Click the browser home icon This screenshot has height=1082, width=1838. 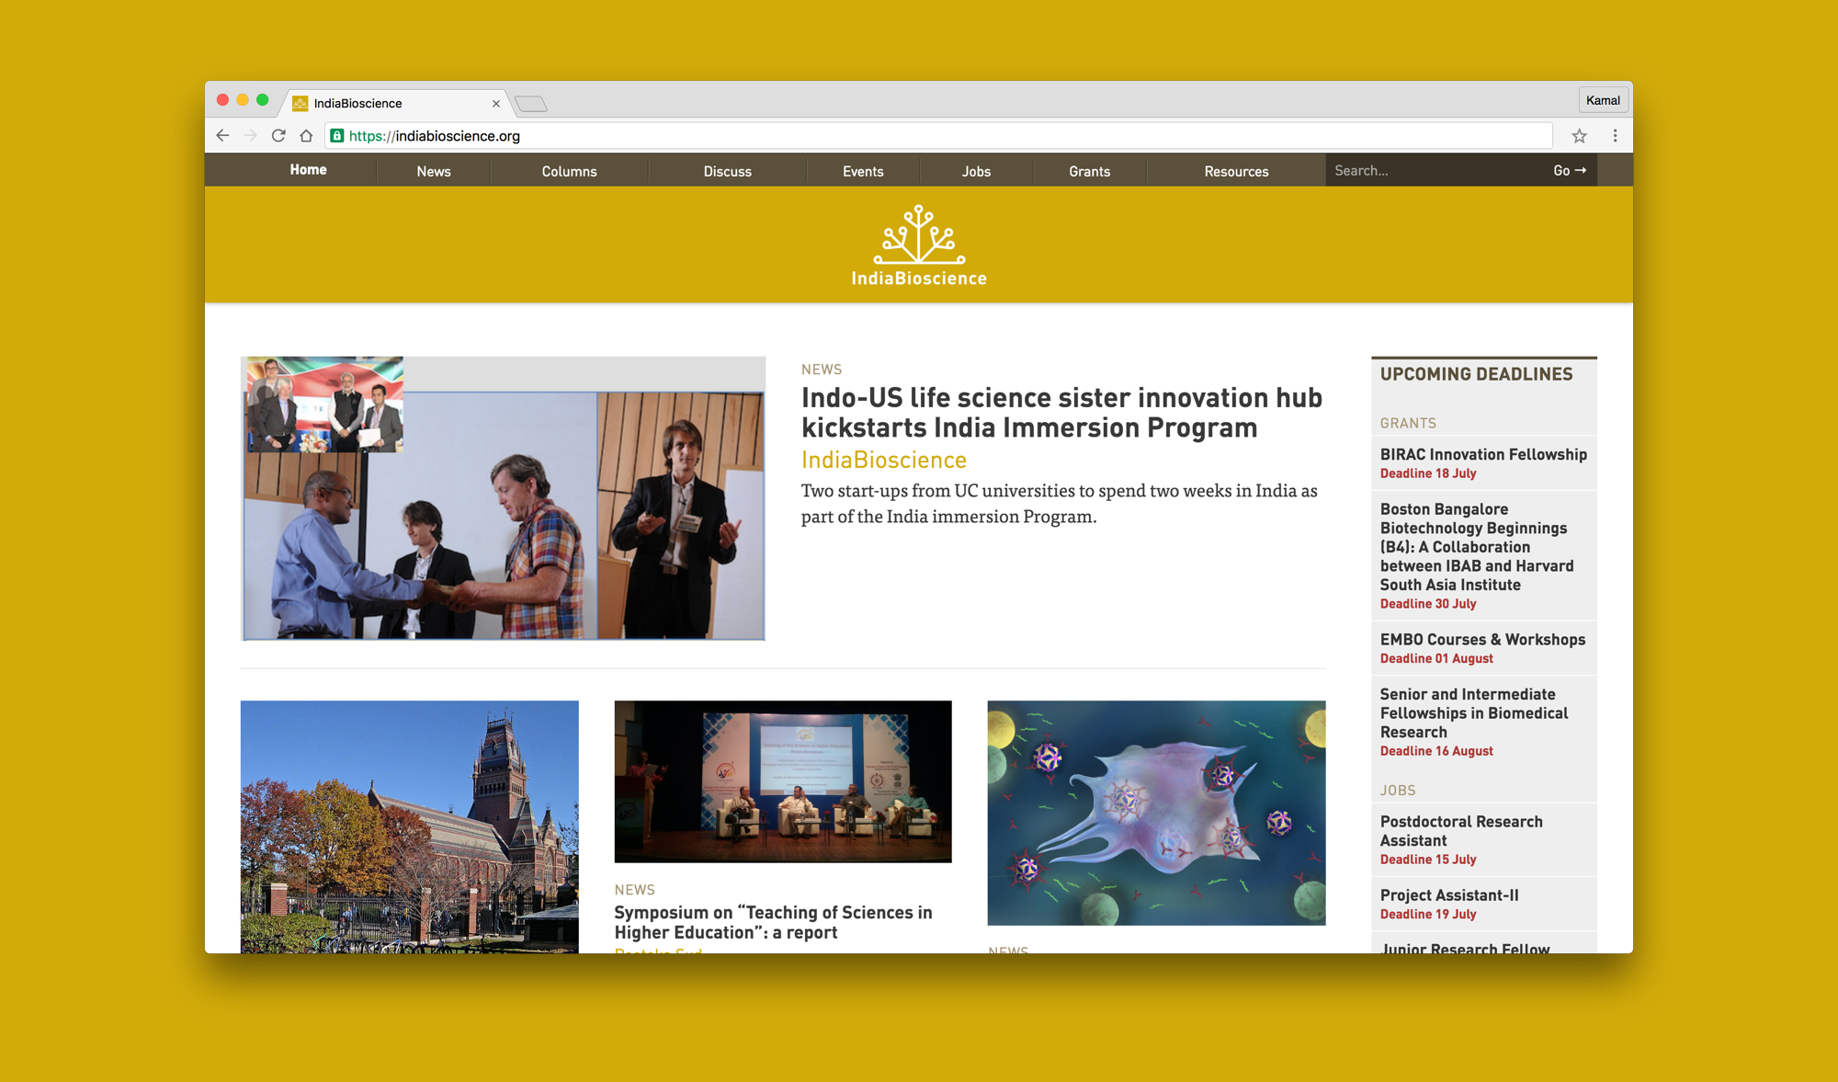coord(306,136)
